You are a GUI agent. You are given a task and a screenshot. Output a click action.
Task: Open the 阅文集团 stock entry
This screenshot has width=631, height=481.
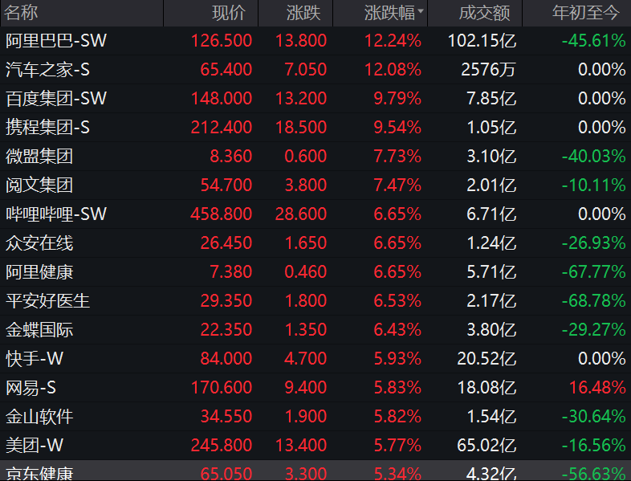click(315, 185)
